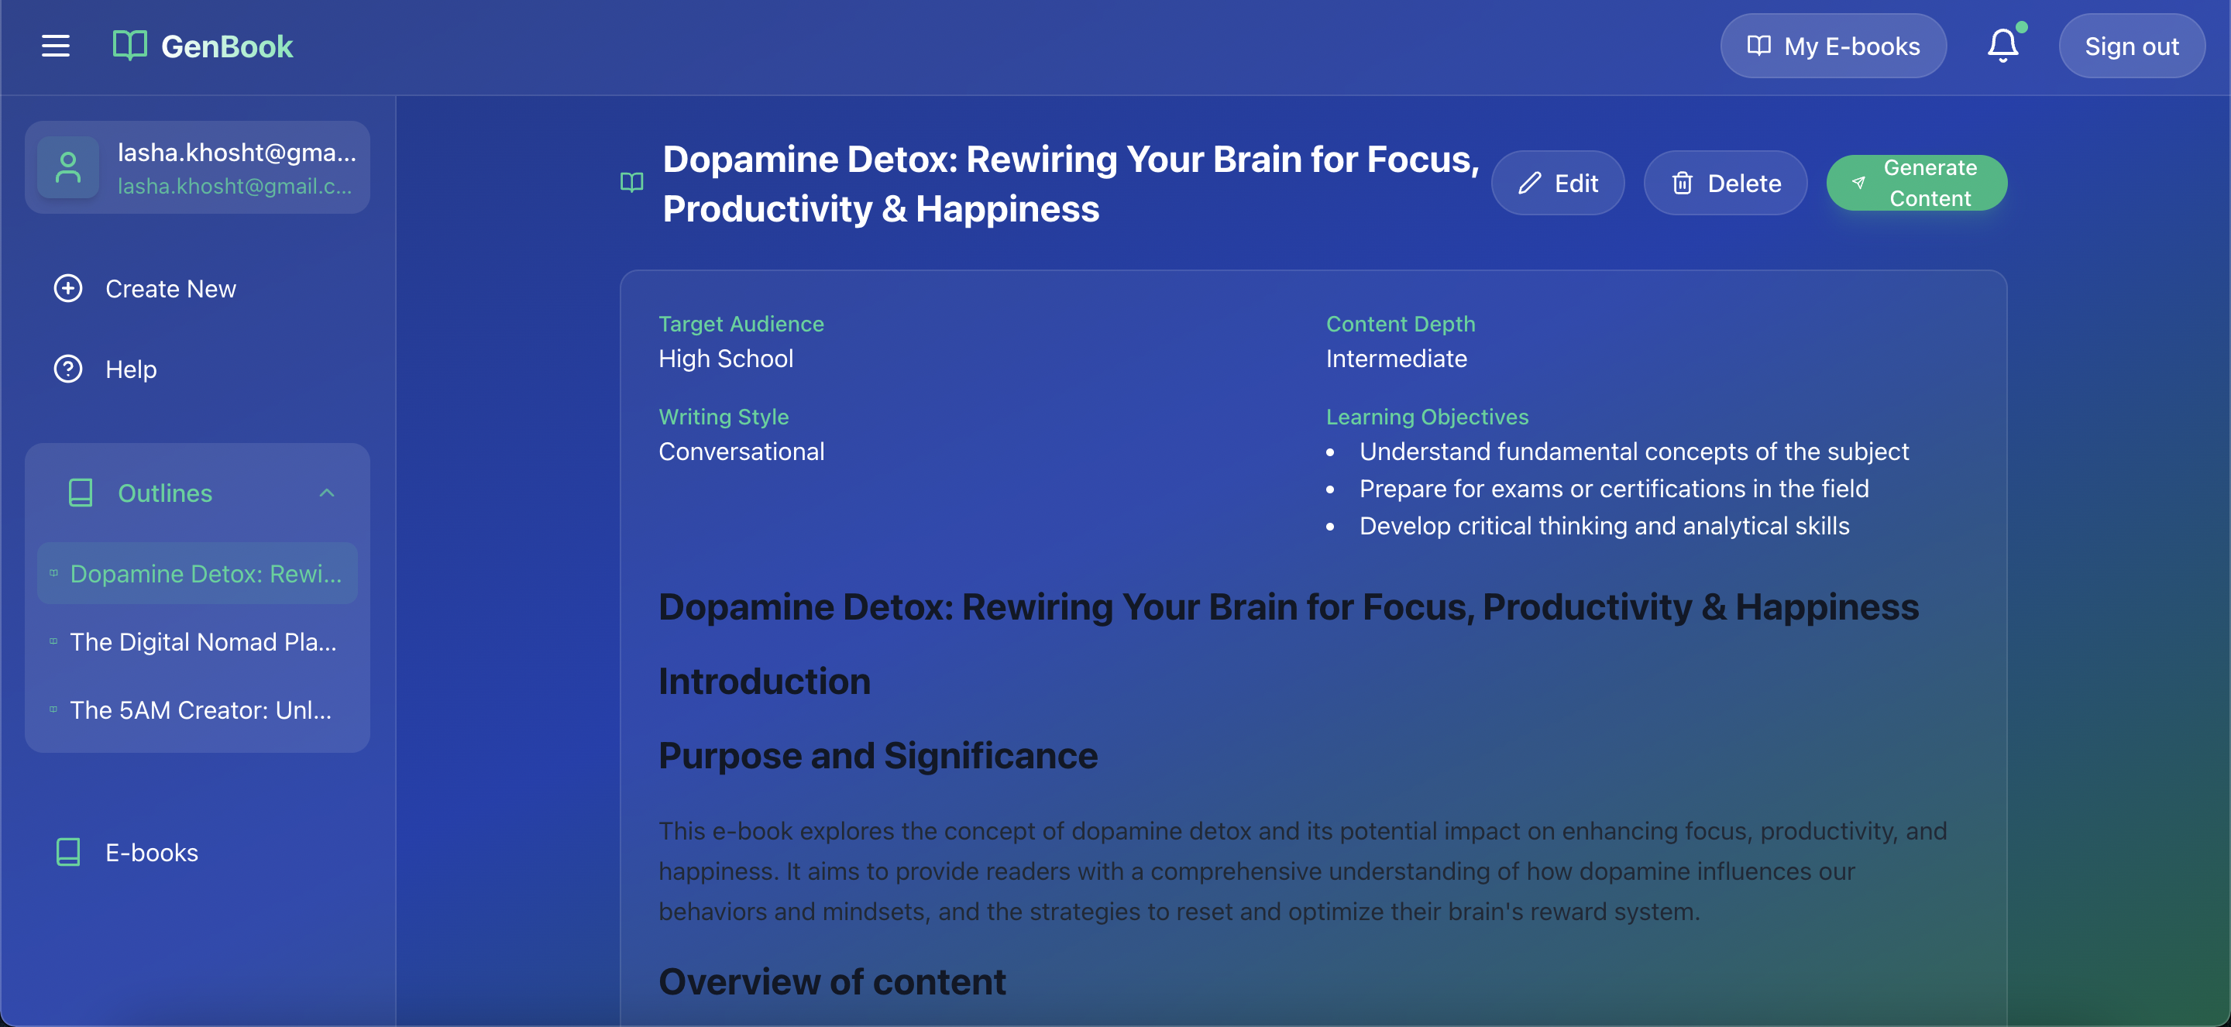Click the Target Audience label
This screenshot has width=2231, height=1027.
pos(741,323)
